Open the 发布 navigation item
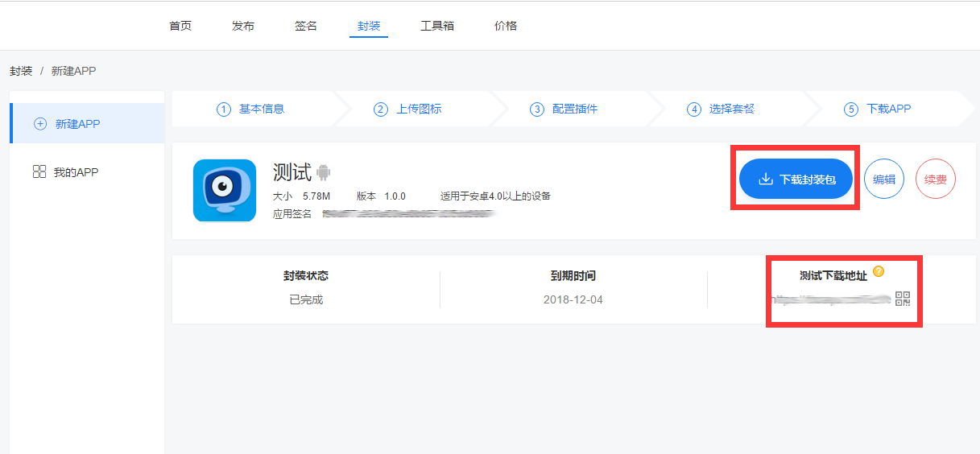Screen dimensions: 980x454 (x=243, y=26)
